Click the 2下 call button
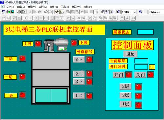The width and height of the screenshot is (164, 120). point(79,82)
